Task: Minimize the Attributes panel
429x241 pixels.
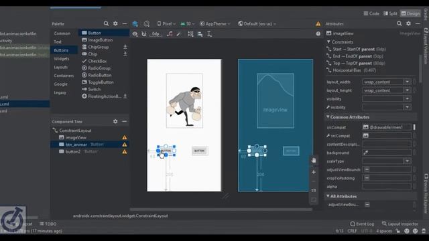Action: (x=418, y=24)
